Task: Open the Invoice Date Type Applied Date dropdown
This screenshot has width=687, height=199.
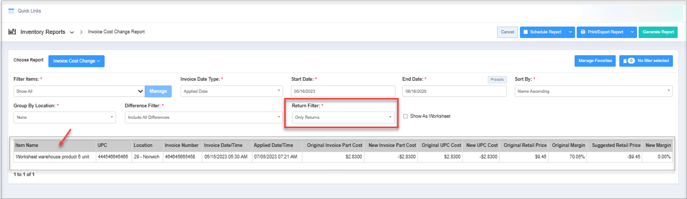Action: click(x=232, y=91)
